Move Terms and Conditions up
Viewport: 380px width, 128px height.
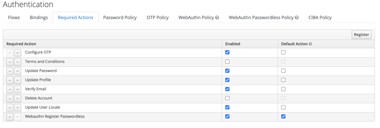click(x=10, y=62)
